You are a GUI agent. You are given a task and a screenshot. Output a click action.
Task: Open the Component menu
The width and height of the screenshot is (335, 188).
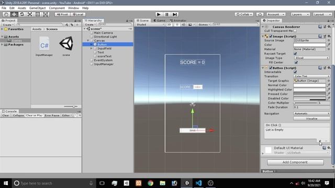coord(57,8)
